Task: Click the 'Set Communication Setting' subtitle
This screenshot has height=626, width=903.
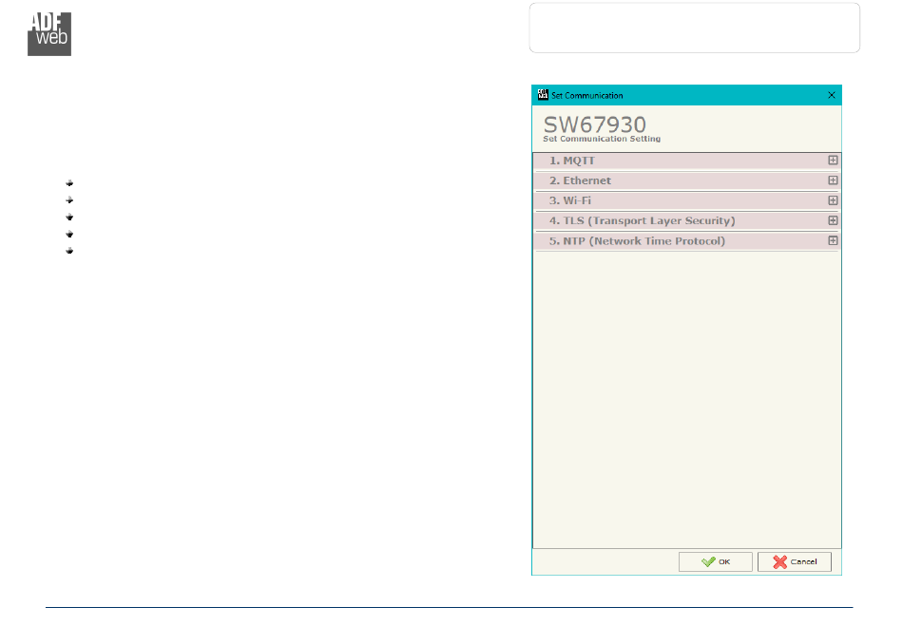Action: tap(602, 139)
